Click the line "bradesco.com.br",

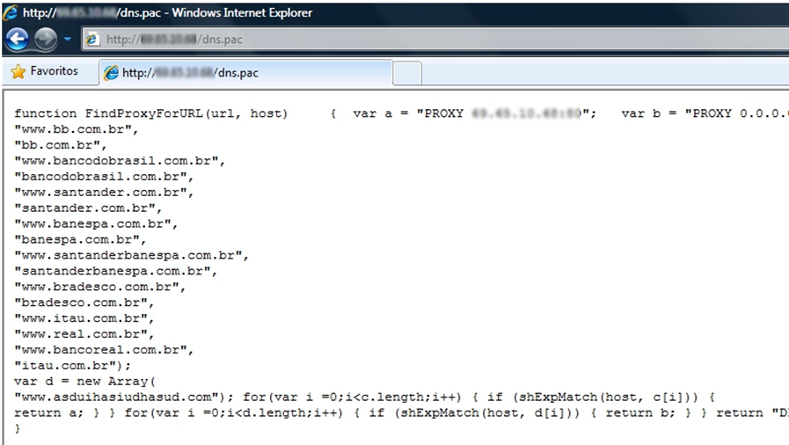(84, 303)
